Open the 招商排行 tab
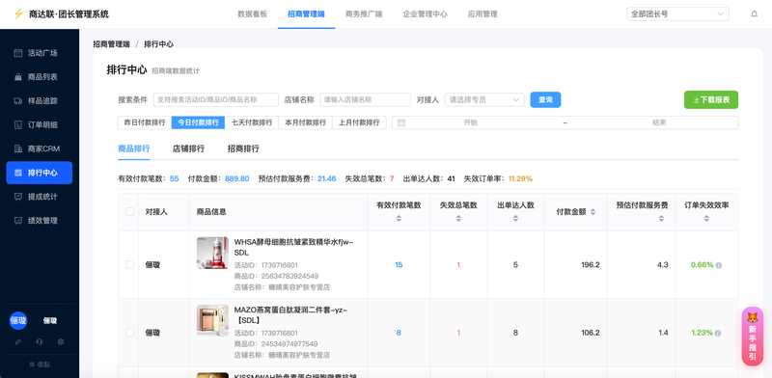 243,148
